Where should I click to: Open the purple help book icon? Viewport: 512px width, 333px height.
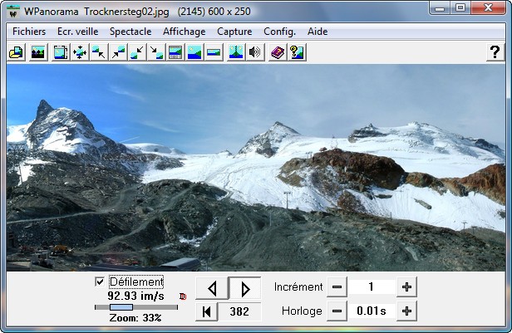point(278,52)
